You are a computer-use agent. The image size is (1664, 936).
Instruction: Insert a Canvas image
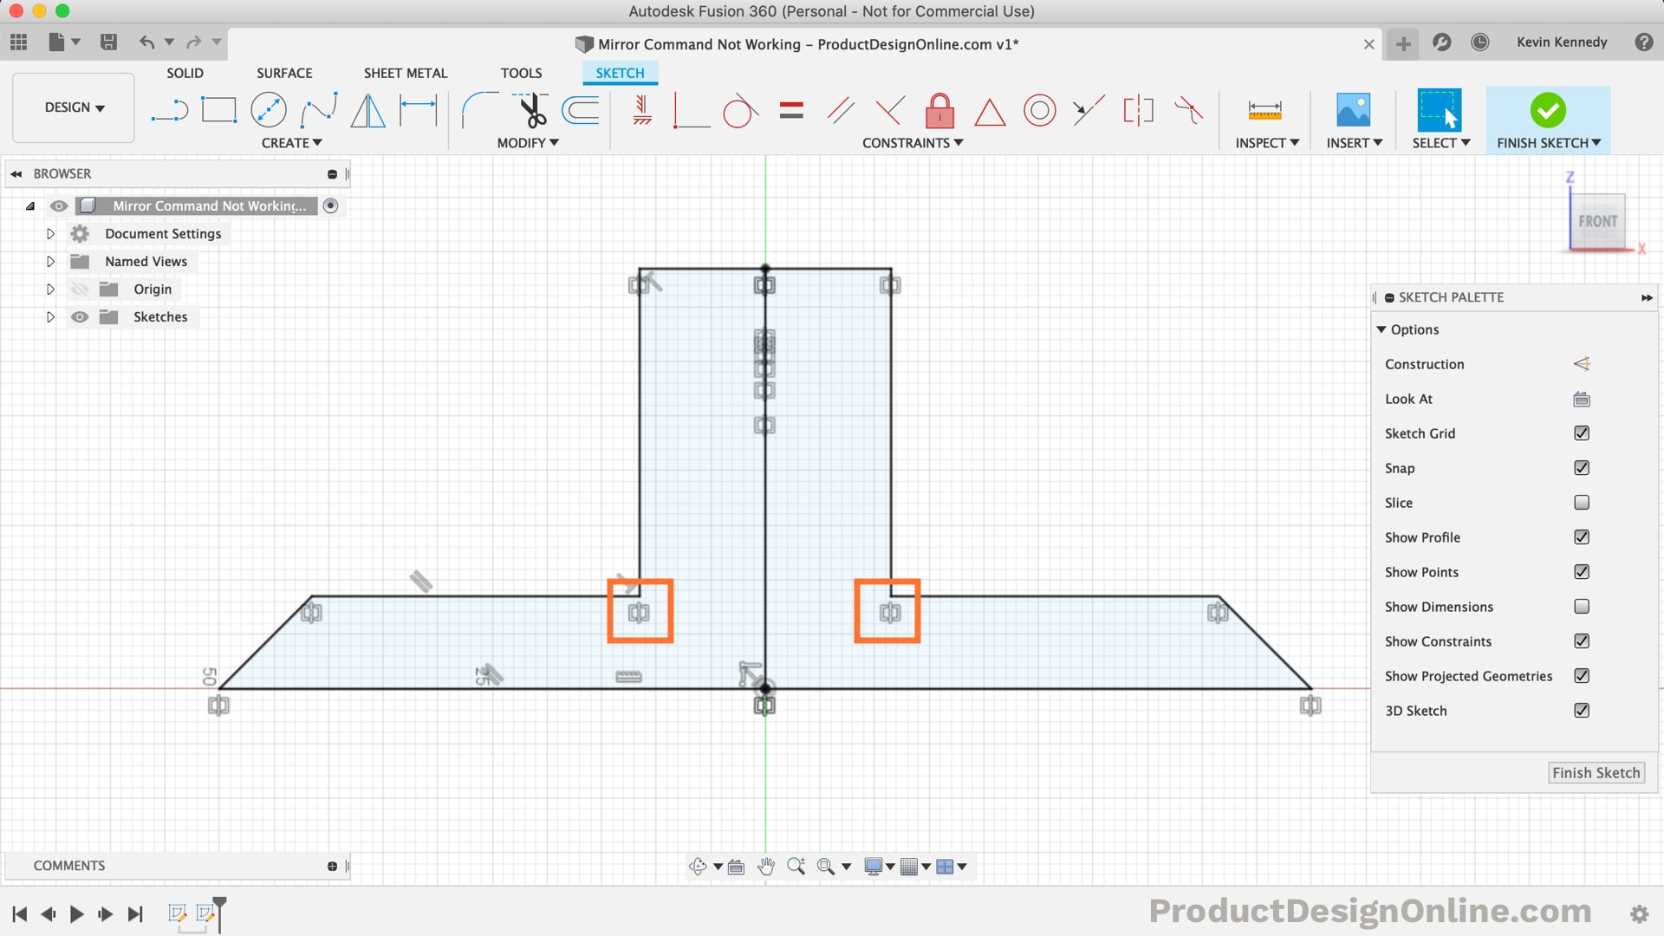pos(1354,110)
